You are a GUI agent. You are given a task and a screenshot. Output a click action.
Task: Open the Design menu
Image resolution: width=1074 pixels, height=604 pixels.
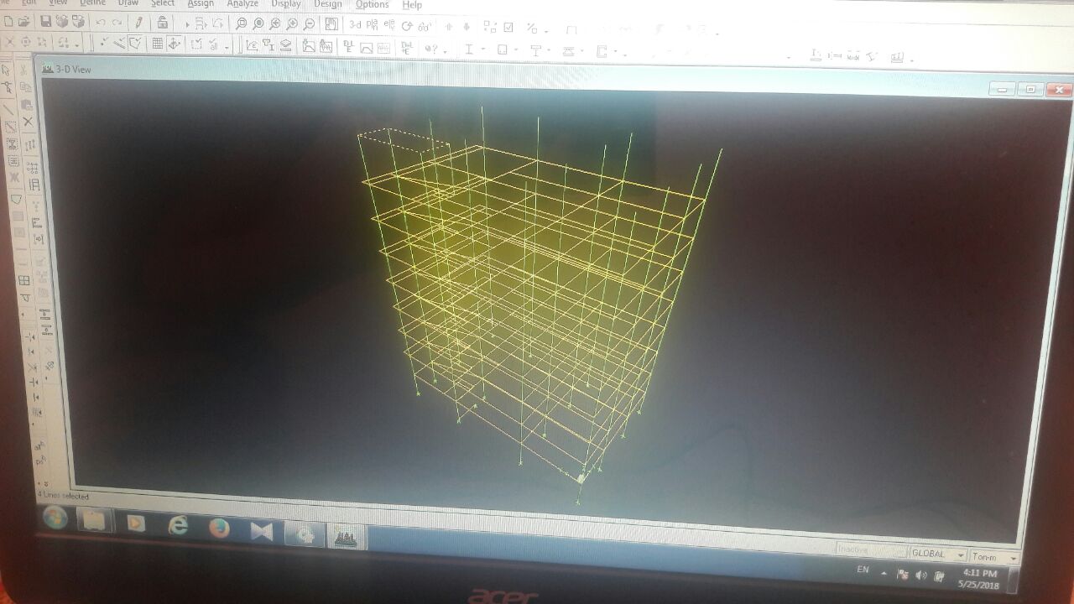[x=327, y=4]
